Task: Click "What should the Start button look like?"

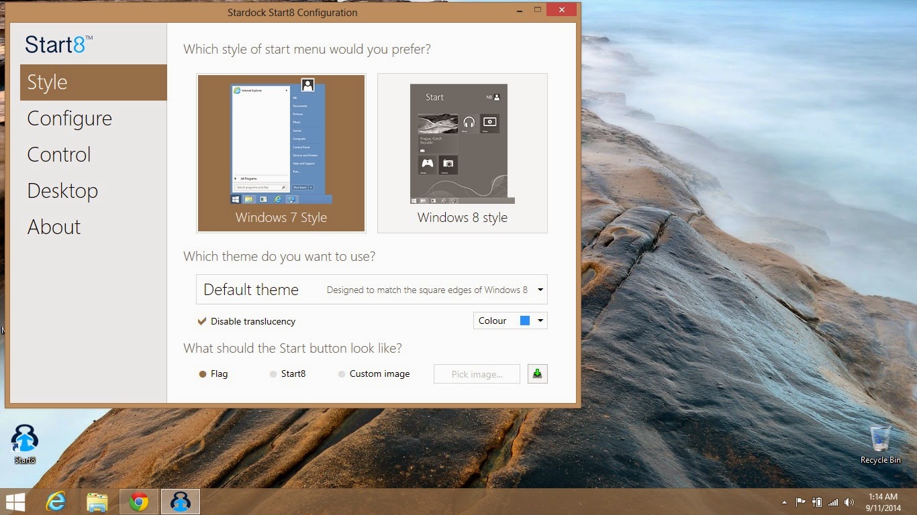Action: pyautogui.click(x=293, y=349)
